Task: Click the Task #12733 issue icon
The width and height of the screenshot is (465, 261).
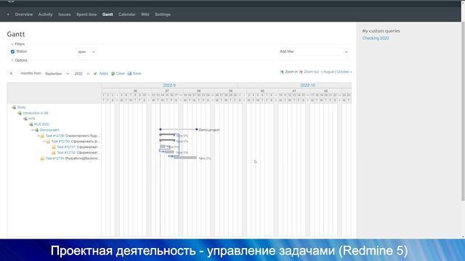Action: click(42, 159)
